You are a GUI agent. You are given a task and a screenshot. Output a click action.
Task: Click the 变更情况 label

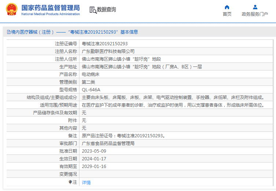point(68,174)
